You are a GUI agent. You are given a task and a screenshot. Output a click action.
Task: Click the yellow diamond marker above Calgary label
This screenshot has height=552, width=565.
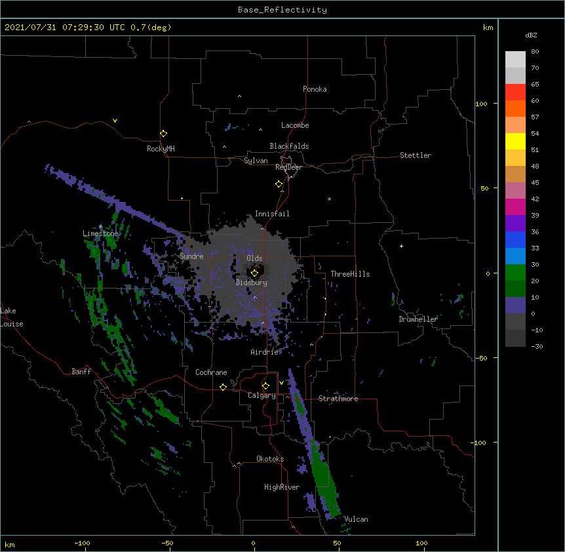point(265,386)
